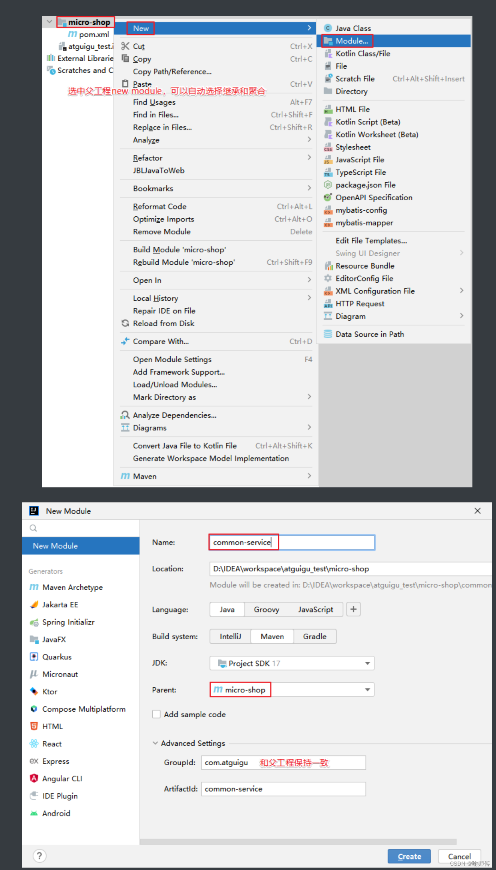Click the help question mark icon
Viewport: 496px width, 870px height.
(x=39, y=856)
